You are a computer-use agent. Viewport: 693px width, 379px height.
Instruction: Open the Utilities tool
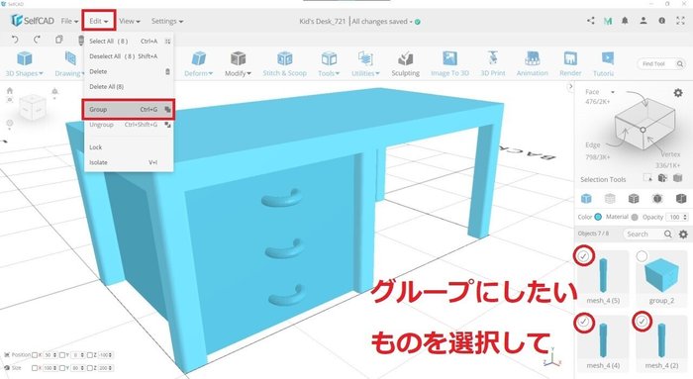point(365,64)
